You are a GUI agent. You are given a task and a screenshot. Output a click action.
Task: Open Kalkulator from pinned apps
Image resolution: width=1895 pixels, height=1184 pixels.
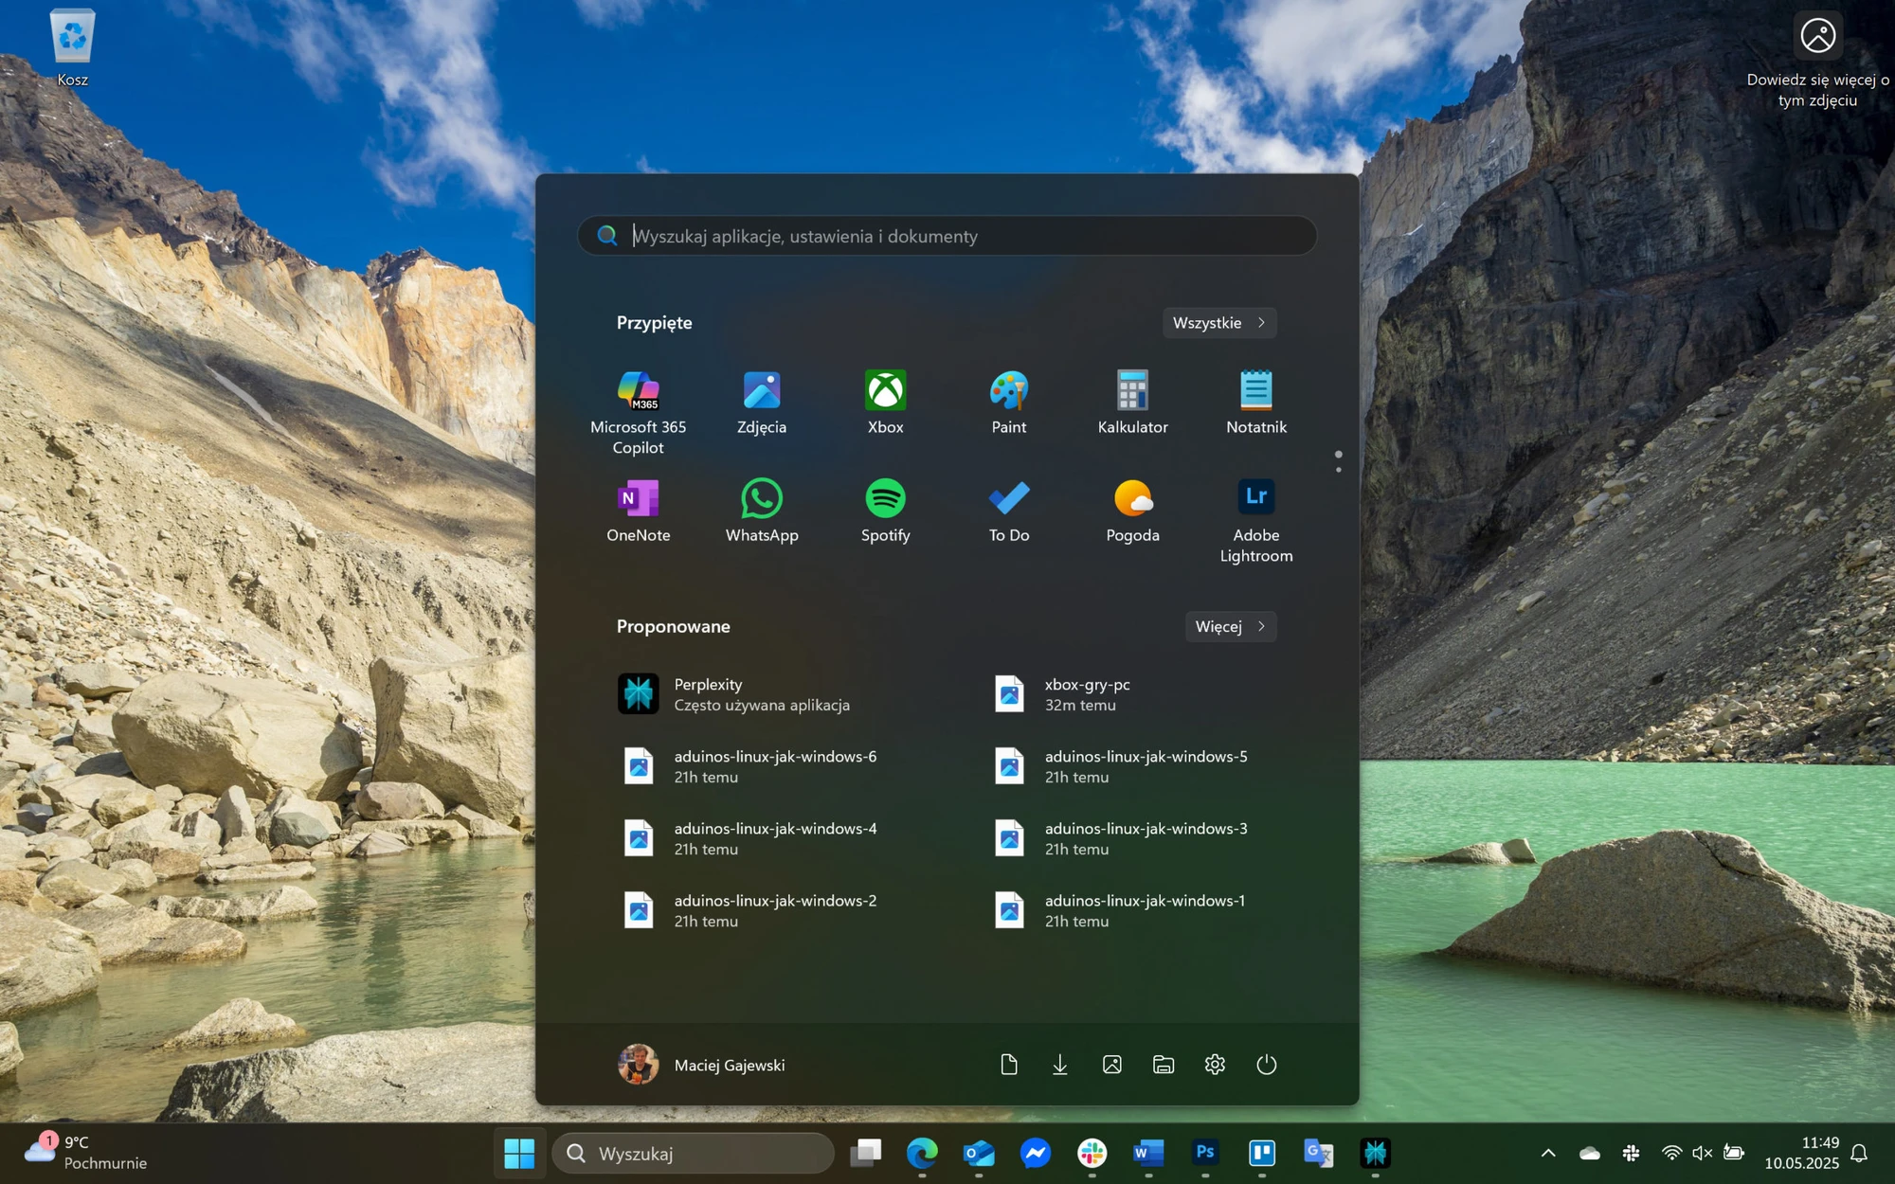(1132, 404)
